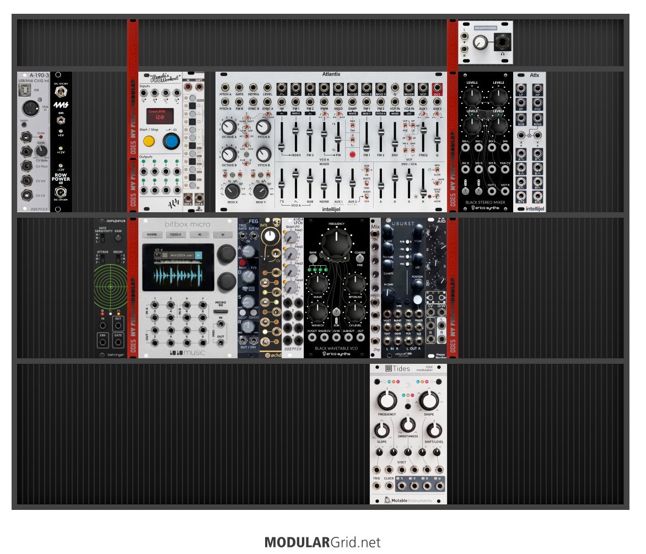
Task: Click the red OUT jack on Atlantix
Action: tap(437, 87)
